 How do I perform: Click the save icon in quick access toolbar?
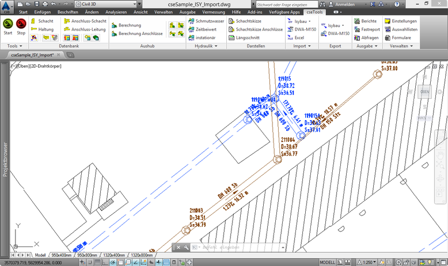37,4
